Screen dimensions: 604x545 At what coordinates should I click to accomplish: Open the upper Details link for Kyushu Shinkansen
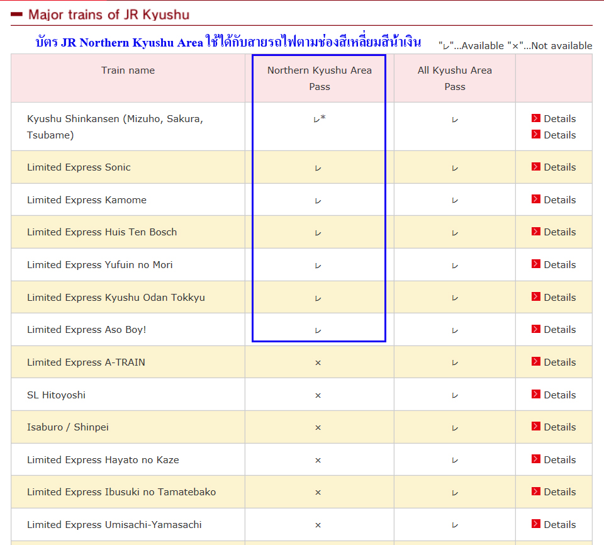pyautogui.click(x=559, y=118)
